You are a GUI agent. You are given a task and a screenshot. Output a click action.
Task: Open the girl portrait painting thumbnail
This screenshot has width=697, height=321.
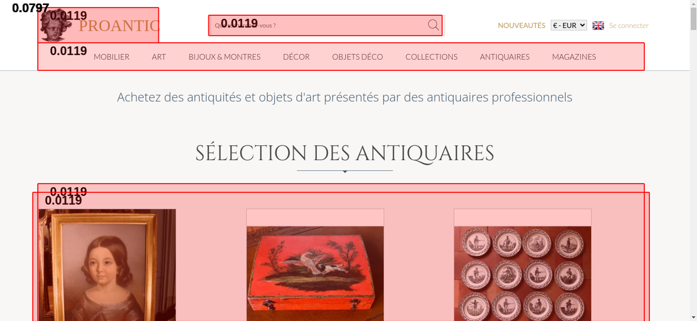[107, 265]
